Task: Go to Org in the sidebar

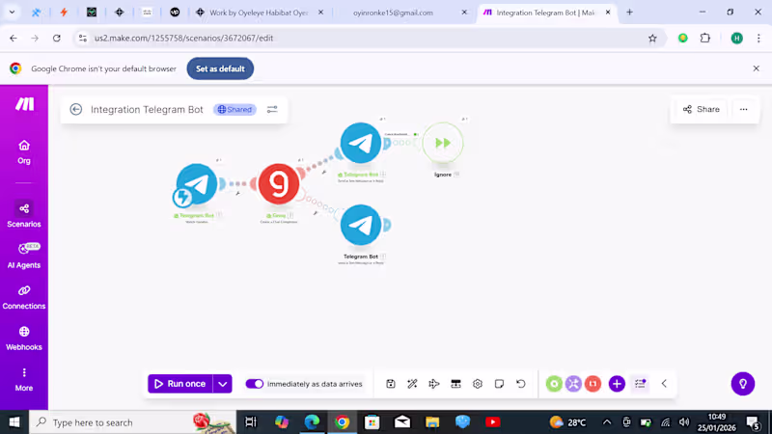Action: coord(23,152)
